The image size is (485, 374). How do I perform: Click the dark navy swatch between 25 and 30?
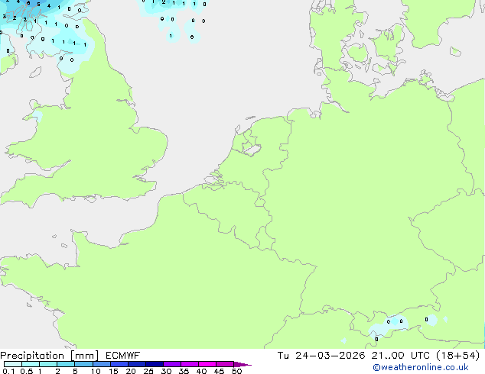click(155, 364)
